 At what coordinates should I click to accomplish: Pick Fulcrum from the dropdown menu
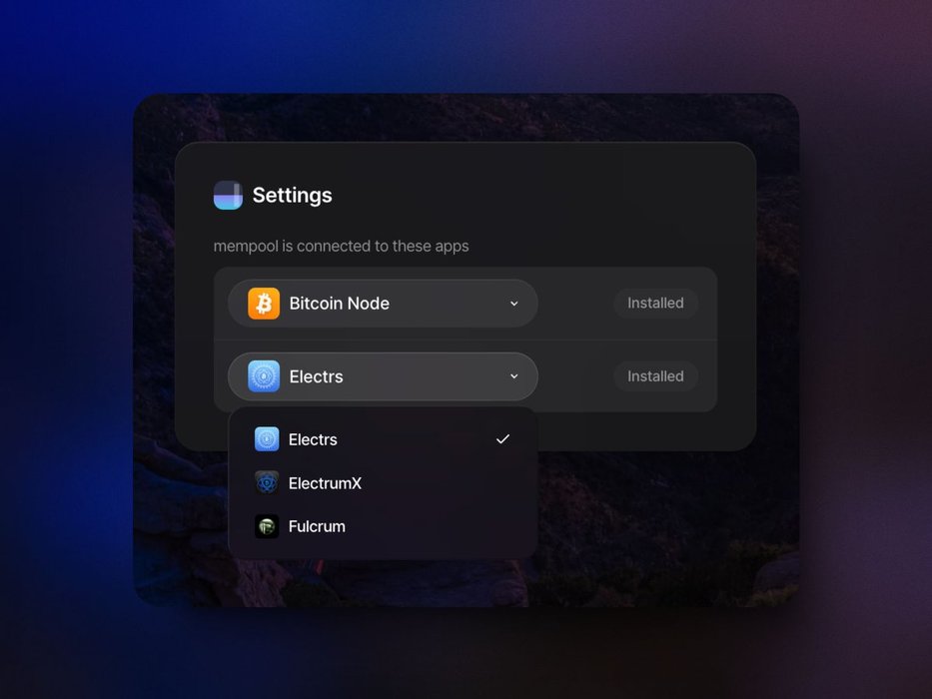[x=317, y=526]
